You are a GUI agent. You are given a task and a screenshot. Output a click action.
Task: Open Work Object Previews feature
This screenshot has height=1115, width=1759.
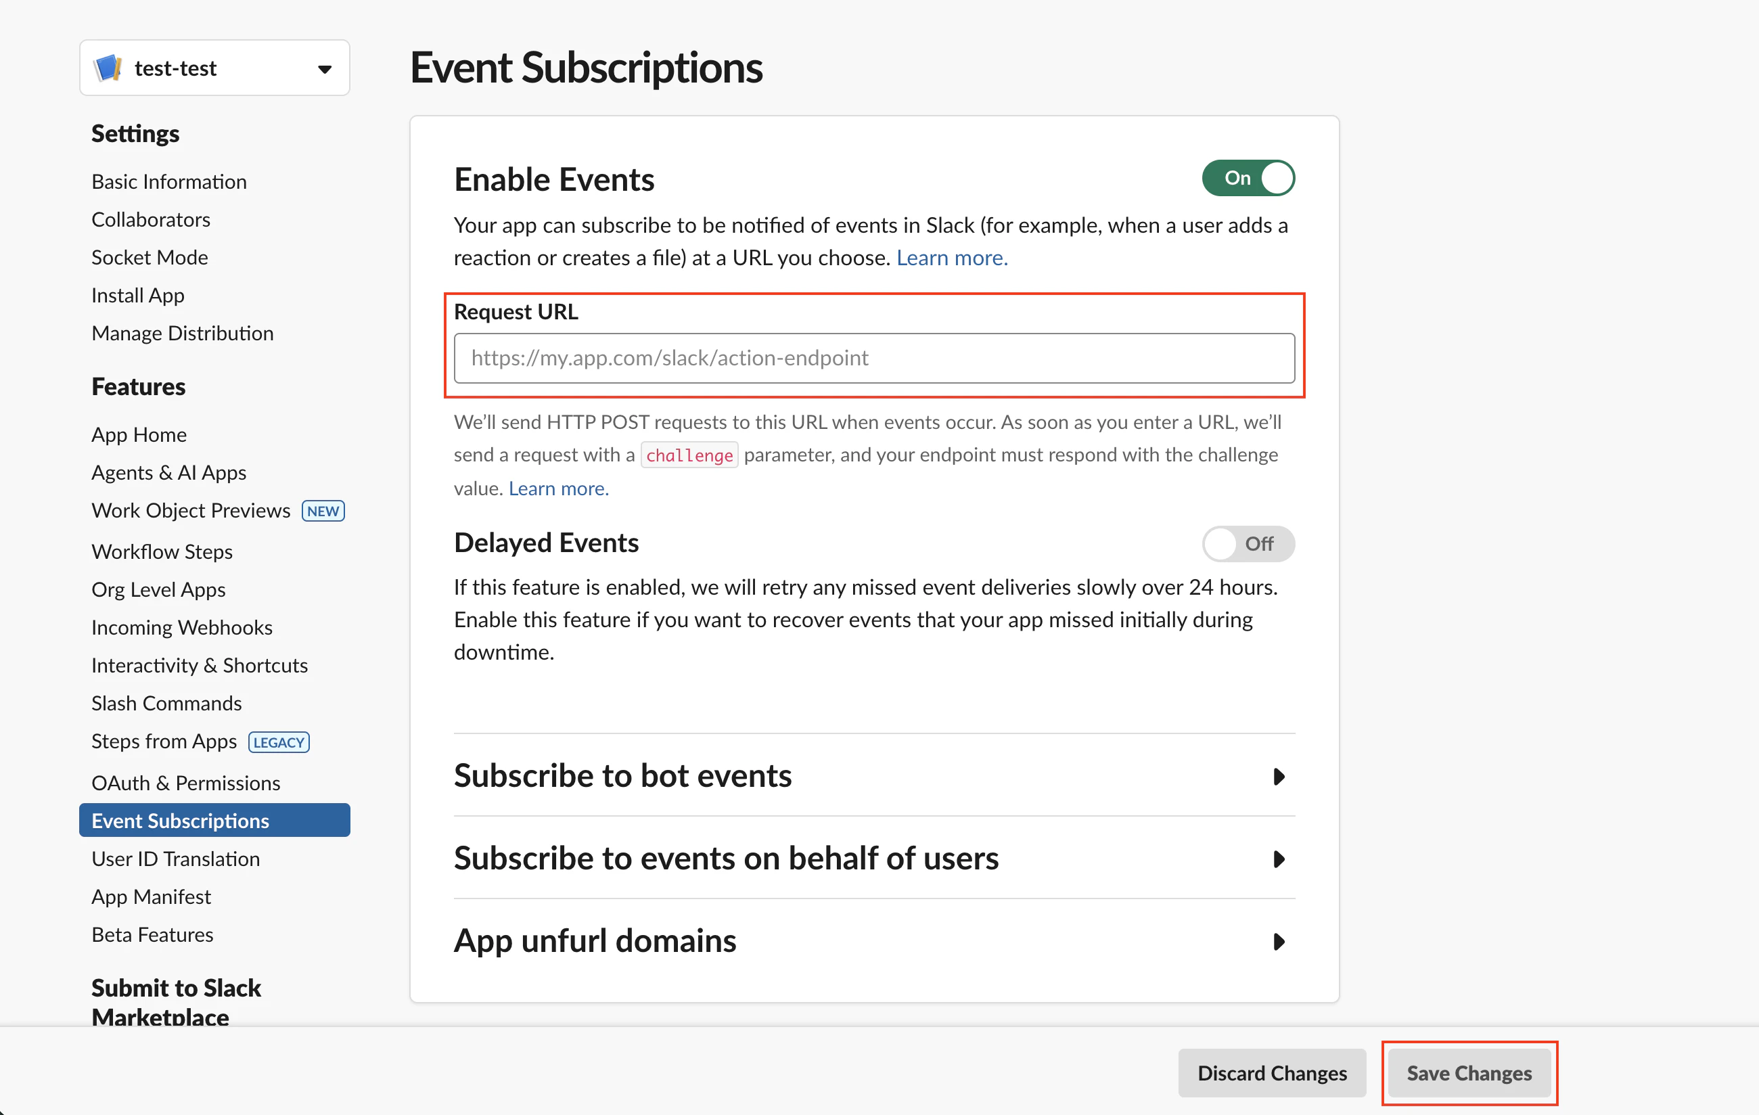coord(191,511)
